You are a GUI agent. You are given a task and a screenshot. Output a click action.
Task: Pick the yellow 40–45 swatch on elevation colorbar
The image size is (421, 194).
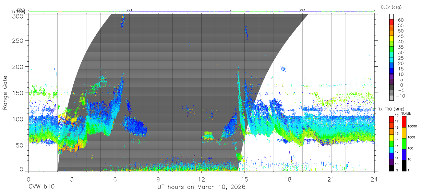(392, 39)
